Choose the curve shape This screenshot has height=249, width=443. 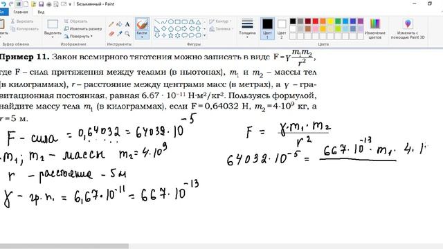(x=164, y=21)
